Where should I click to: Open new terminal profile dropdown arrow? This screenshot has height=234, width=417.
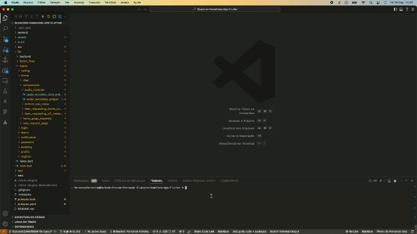click(385, 181)
